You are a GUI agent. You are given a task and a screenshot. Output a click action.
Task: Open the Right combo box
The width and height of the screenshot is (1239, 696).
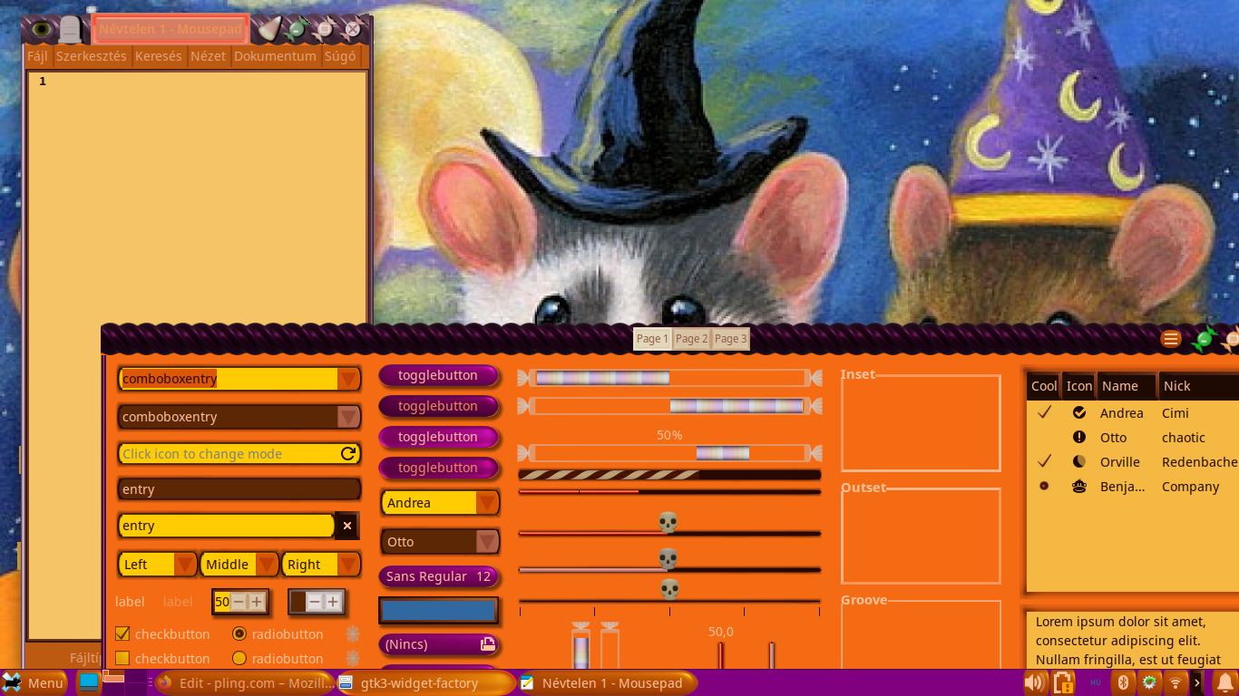[321, 565]
